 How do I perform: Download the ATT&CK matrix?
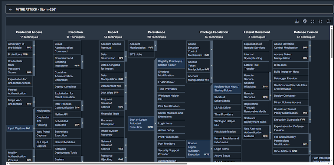tap(297, 21)
